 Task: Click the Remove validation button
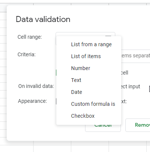138,125
